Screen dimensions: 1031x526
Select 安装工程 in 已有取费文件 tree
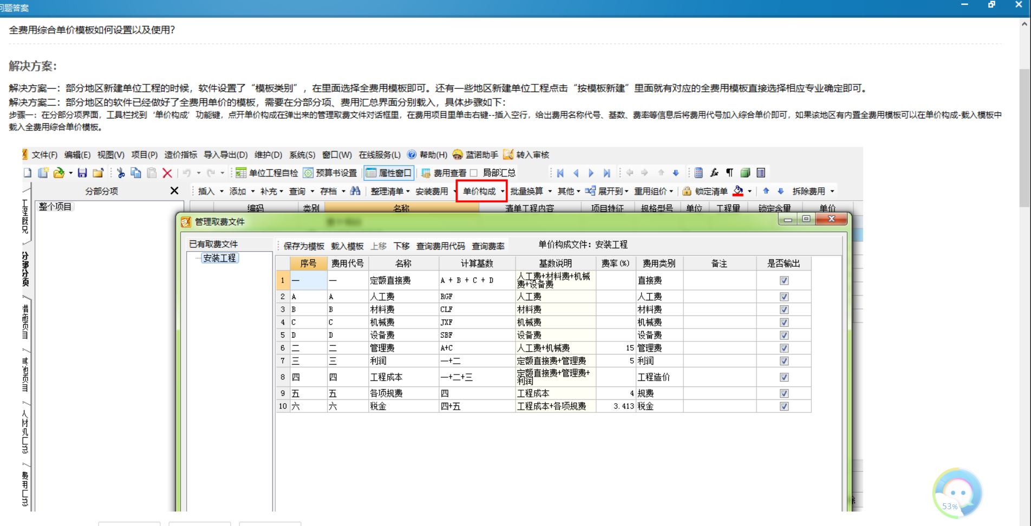coord(219,258)
